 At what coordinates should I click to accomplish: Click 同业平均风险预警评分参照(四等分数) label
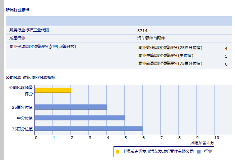point(42,46)
